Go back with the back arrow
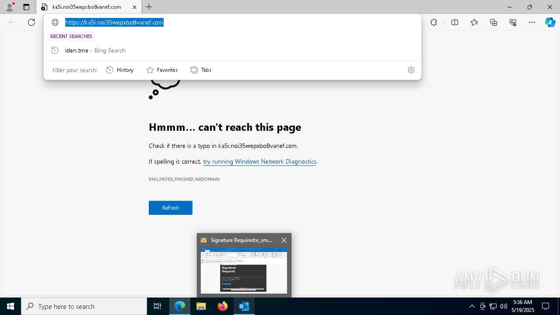 click(x=12, y=22)
